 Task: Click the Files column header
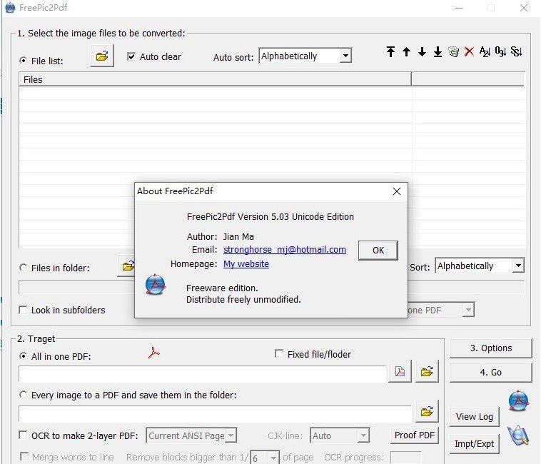215,79
